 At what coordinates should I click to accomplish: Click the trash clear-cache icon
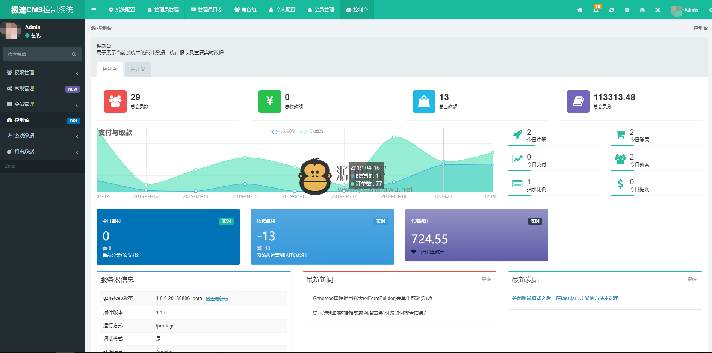(x=627, y=10)
